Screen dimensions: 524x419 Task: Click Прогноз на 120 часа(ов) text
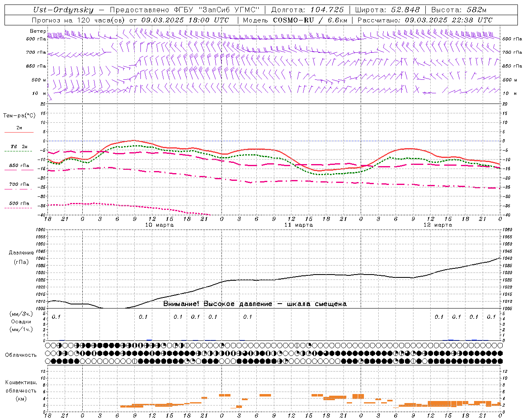tap(79, 20)
